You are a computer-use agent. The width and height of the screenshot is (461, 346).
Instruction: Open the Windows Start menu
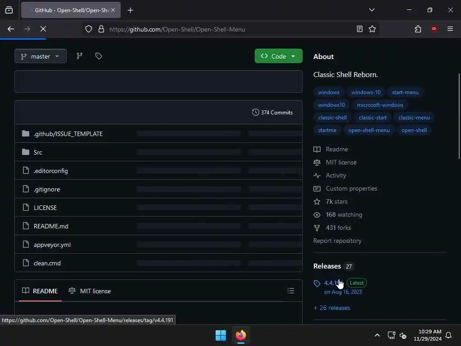221,335
